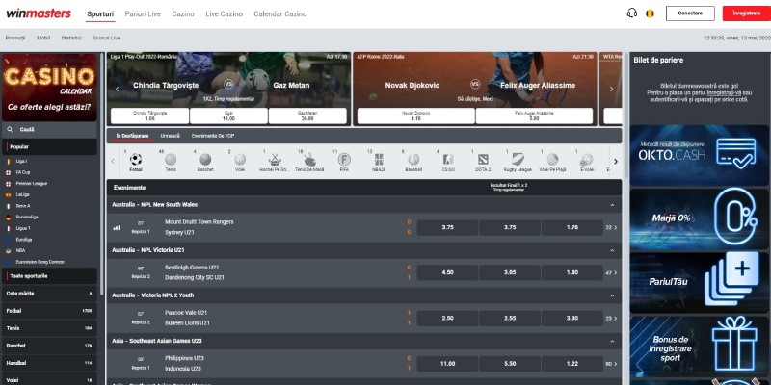The image size is (771, 385).
Task: Expand the 80 more markets for Philippines U23 match
Action: pos(611,364)
